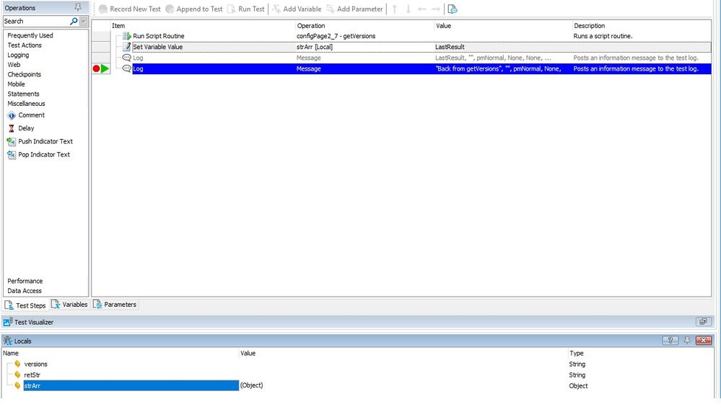This screenshot has height=412, width=721.
Task: Click the search magnifier icon
Action: point(73,22)
